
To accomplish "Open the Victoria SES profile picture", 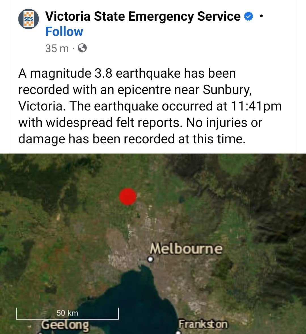I will tap(29, 19).
